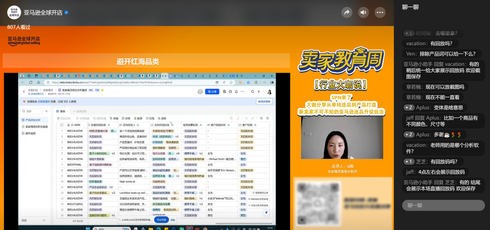The height and width of the screenshot is (230, 490).
Task: Click 添加记录 in the table toolbar
Action: [64, 118]
